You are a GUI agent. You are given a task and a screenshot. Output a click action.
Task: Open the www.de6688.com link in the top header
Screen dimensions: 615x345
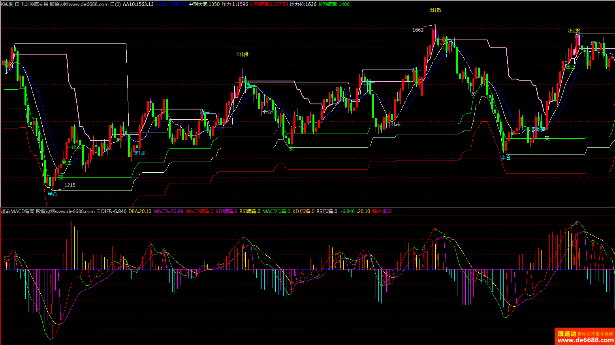(x=88, y=4)
